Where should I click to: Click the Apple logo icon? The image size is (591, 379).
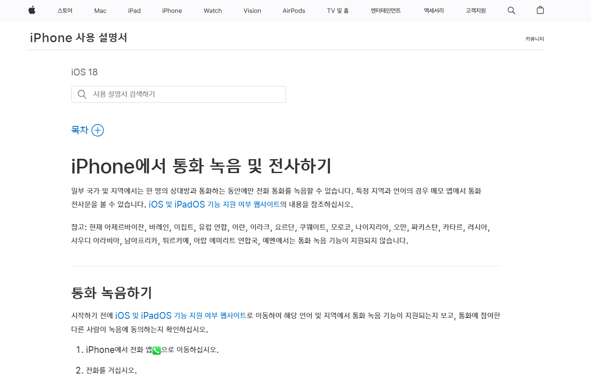pos(32,11)
